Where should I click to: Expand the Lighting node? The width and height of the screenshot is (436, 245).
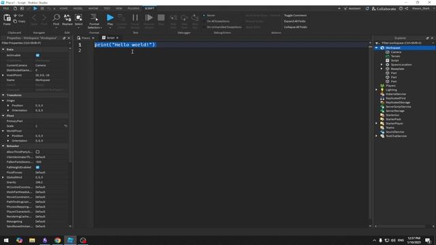point(377,90)
